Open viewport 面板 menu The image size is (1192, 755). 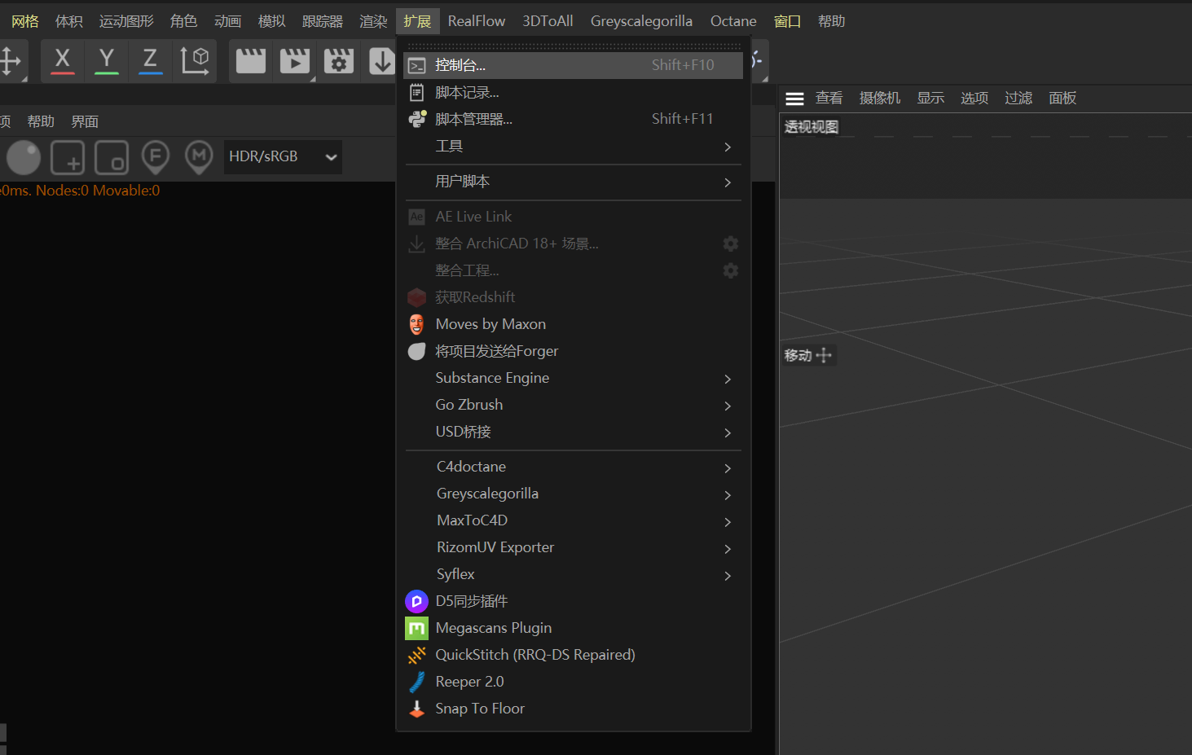pyautogui.click(x=1062, y=99)
